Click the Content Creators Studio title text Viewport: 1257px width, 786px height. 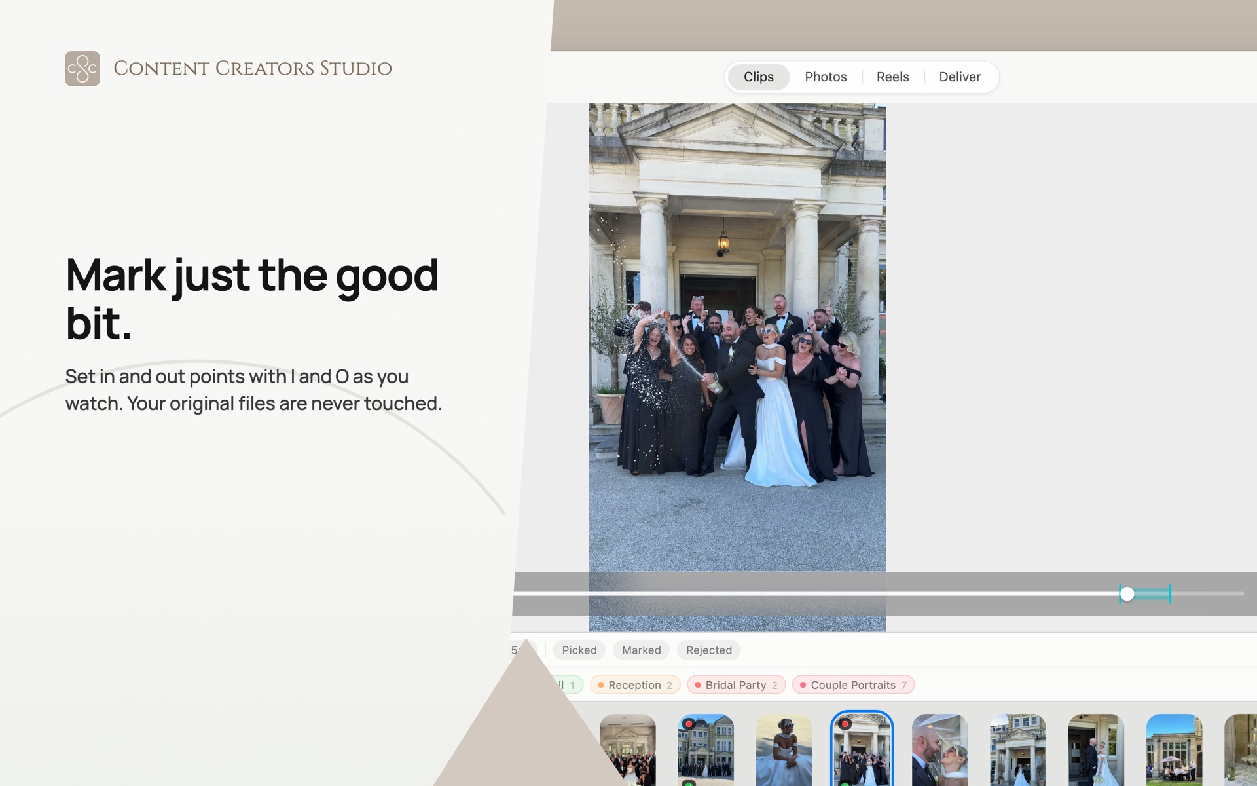click(253, 69)
